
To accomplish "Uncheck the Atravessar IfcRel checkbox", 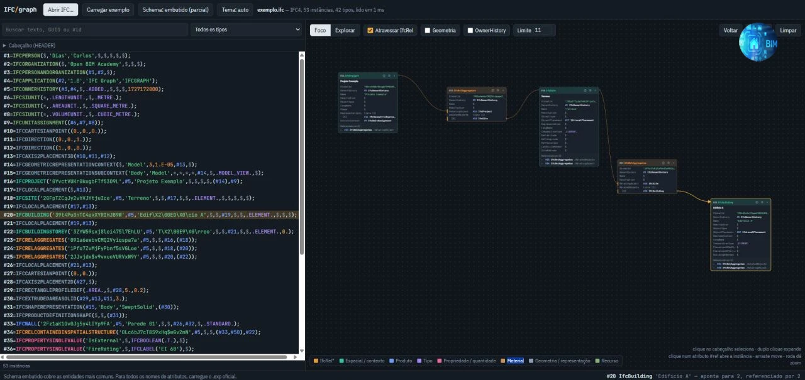I will tap(370, 30).
